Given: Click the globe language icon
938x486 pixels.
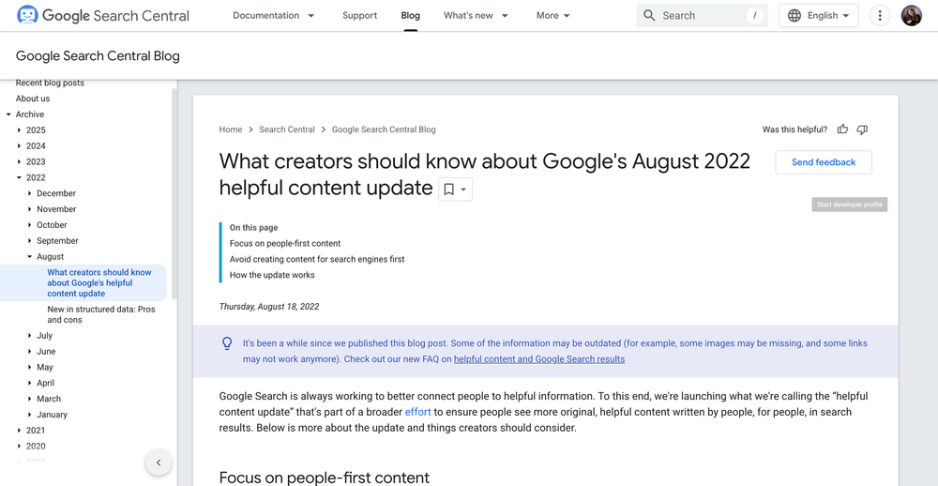Looking at the screenshot, I should (794, 16).
